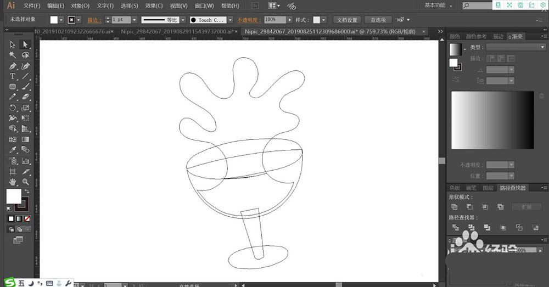Set Color fill mode button
The image size is (549, 287).
point(11,219)
